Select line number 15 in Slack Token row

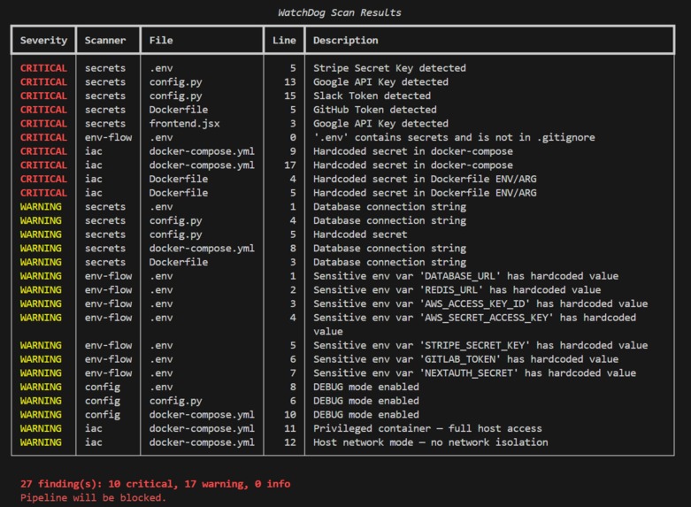290,96
